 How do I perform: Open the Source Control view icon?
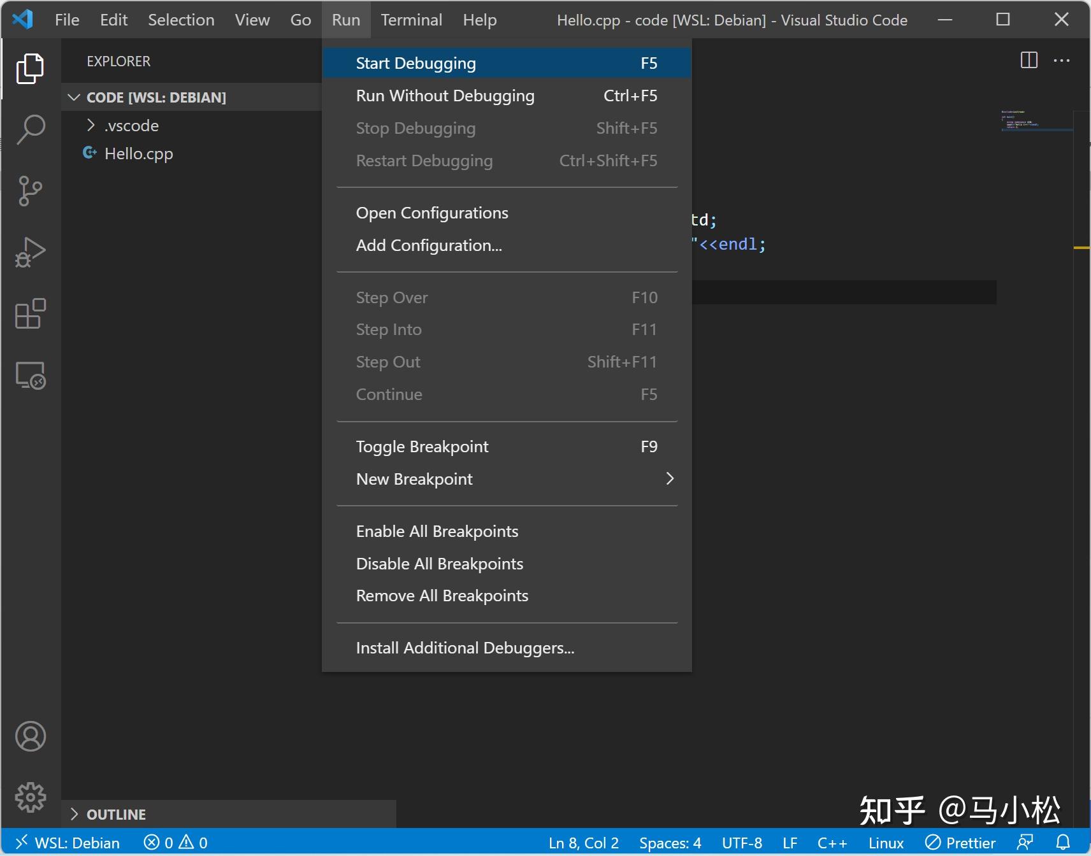[30, 191]
